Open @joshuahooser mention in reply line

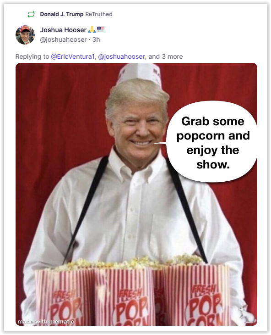pos(121,56)
